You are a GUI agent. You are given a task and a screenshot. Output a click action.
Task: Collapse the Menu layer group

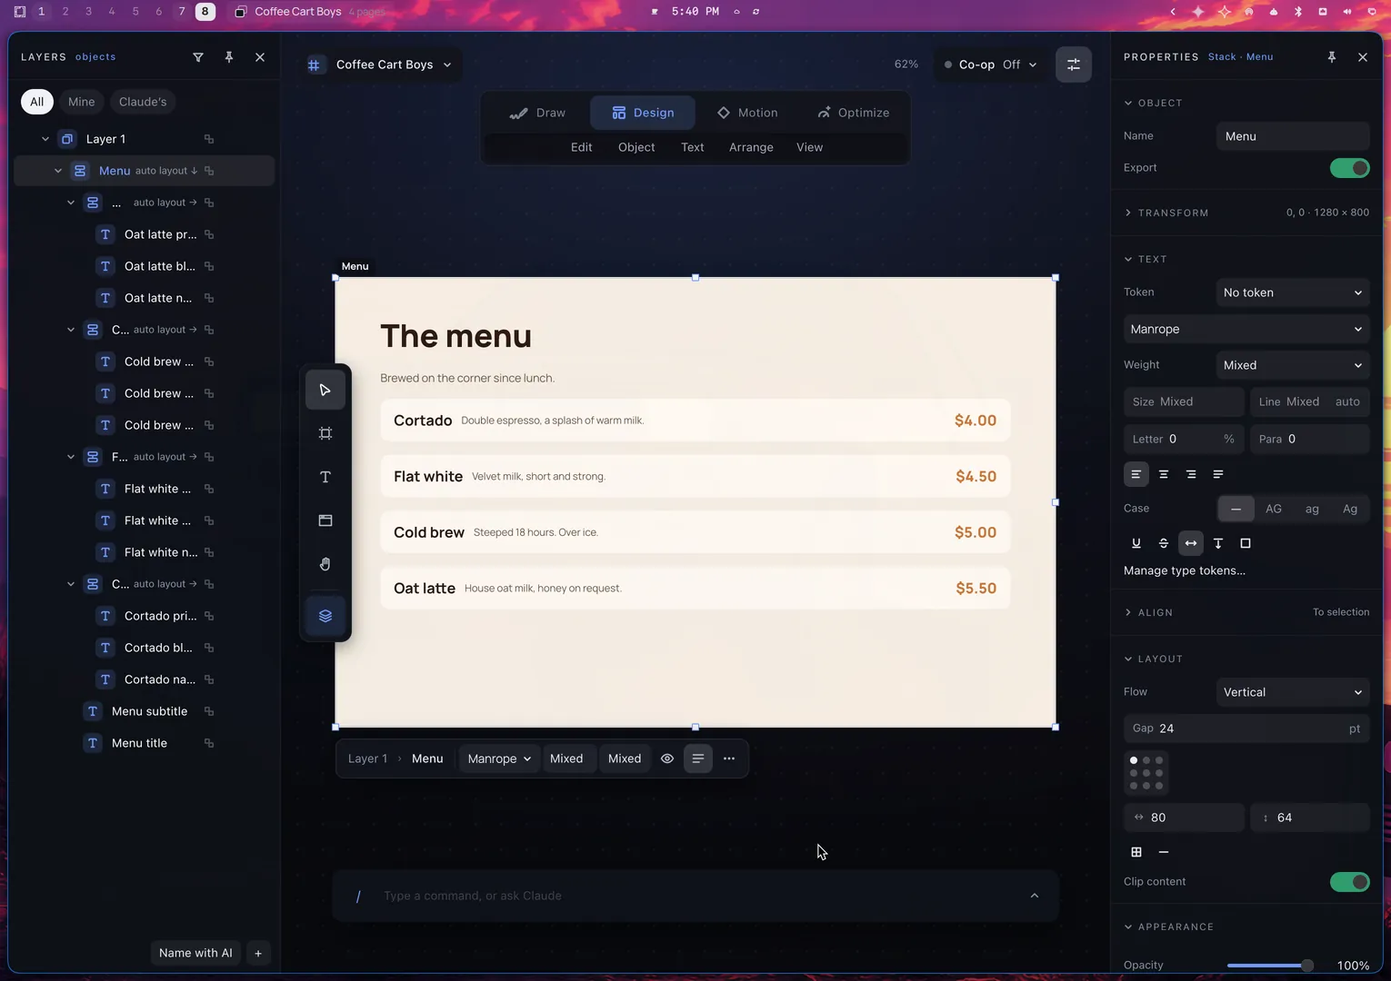[x=58, y=171]
